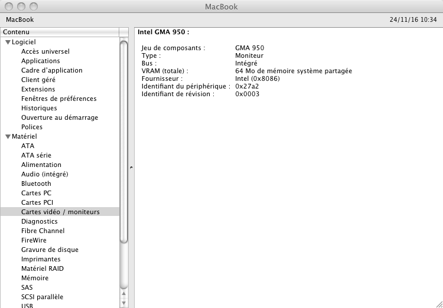Choose Client géré in the list
This screenshot has width=443, height=308.
point(38,80)
